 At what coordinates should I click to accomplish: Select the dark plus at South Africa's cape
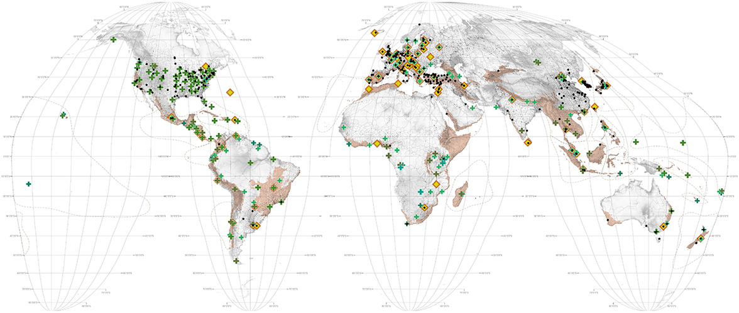[x=407, y=223]
